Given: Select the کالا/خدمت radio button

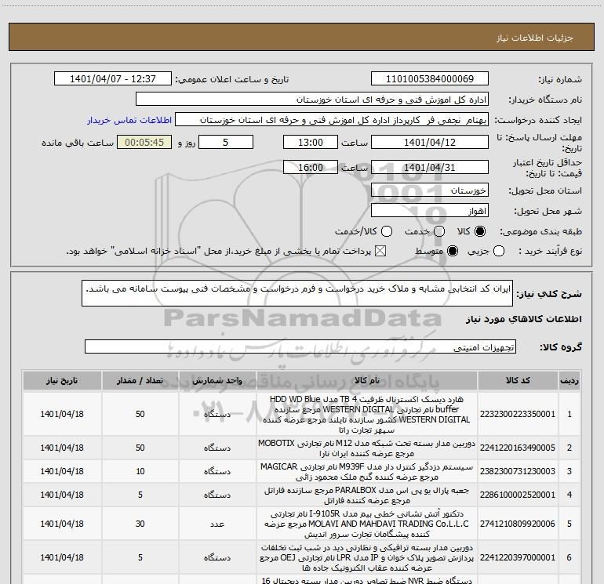Looking at the screenshot, I should (x=387, y=231).
